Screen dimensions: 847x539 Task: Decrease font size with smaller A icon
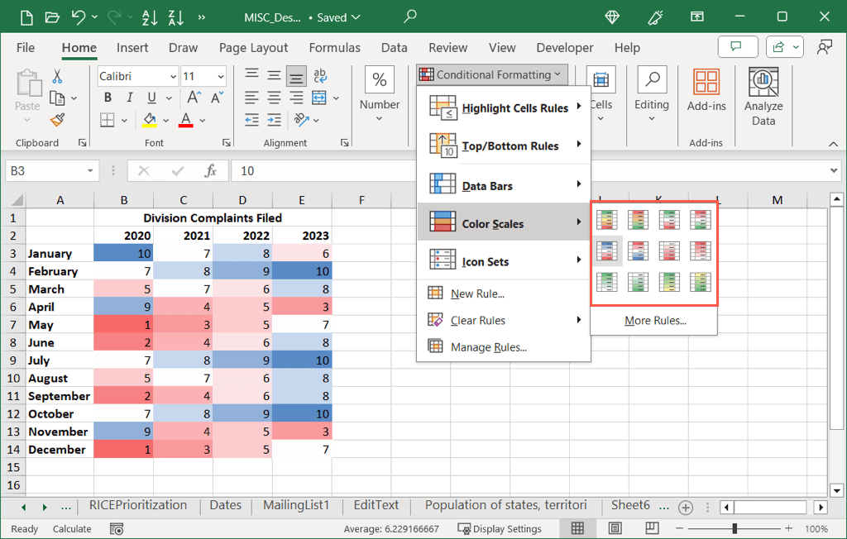click(x=218, y=98)
